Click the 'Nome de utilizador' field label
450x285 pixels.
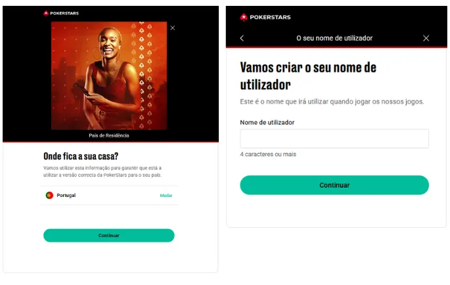[267, 123]
